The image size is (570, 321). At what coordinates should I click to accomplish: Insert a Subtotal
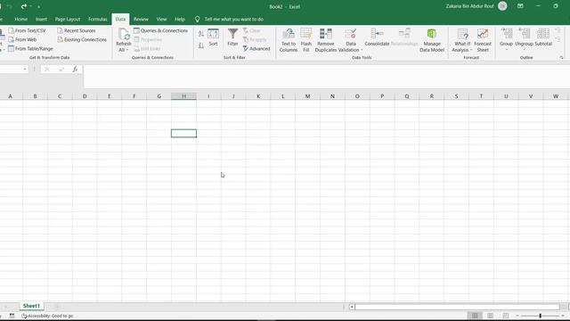pyautogui.click(x=543, y=37)
